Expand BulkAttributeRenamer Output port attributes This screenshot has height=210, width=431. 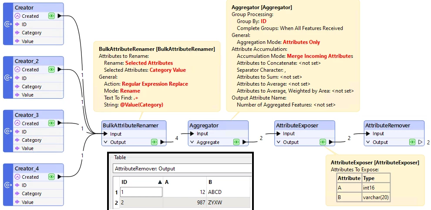106,142
